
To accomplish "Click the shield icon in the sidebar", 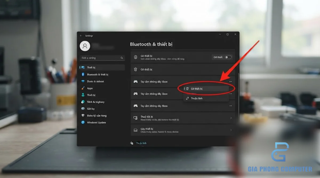I will tap(83, 116).
